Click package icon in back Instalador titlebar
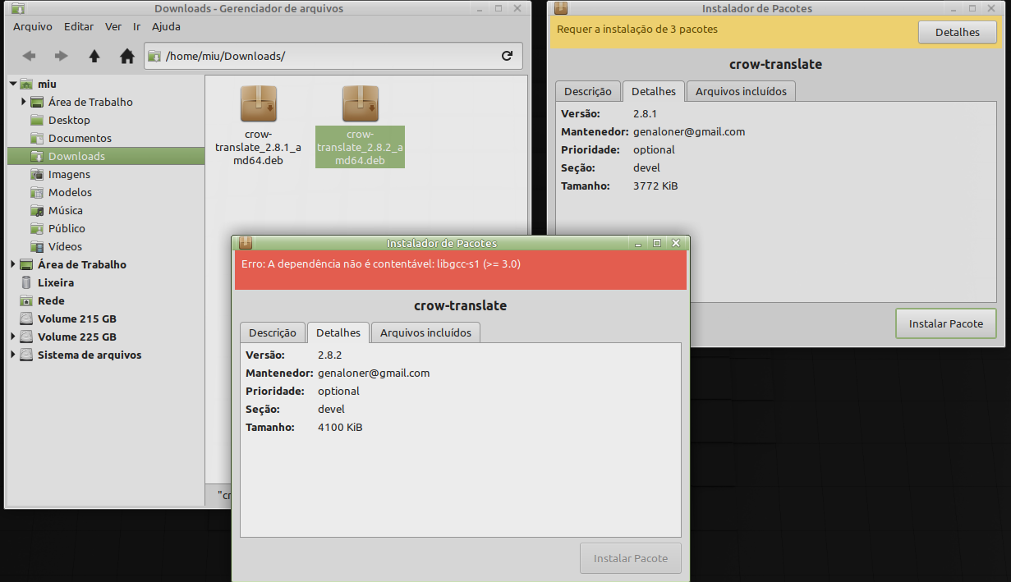1011x582 pixels. (561, 8)
